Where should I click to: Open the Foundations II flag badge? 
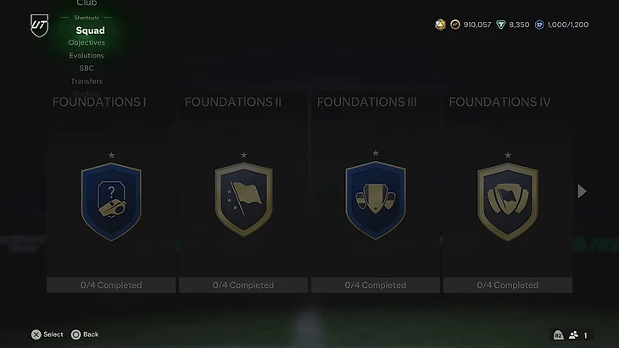(x=243, y=200)
